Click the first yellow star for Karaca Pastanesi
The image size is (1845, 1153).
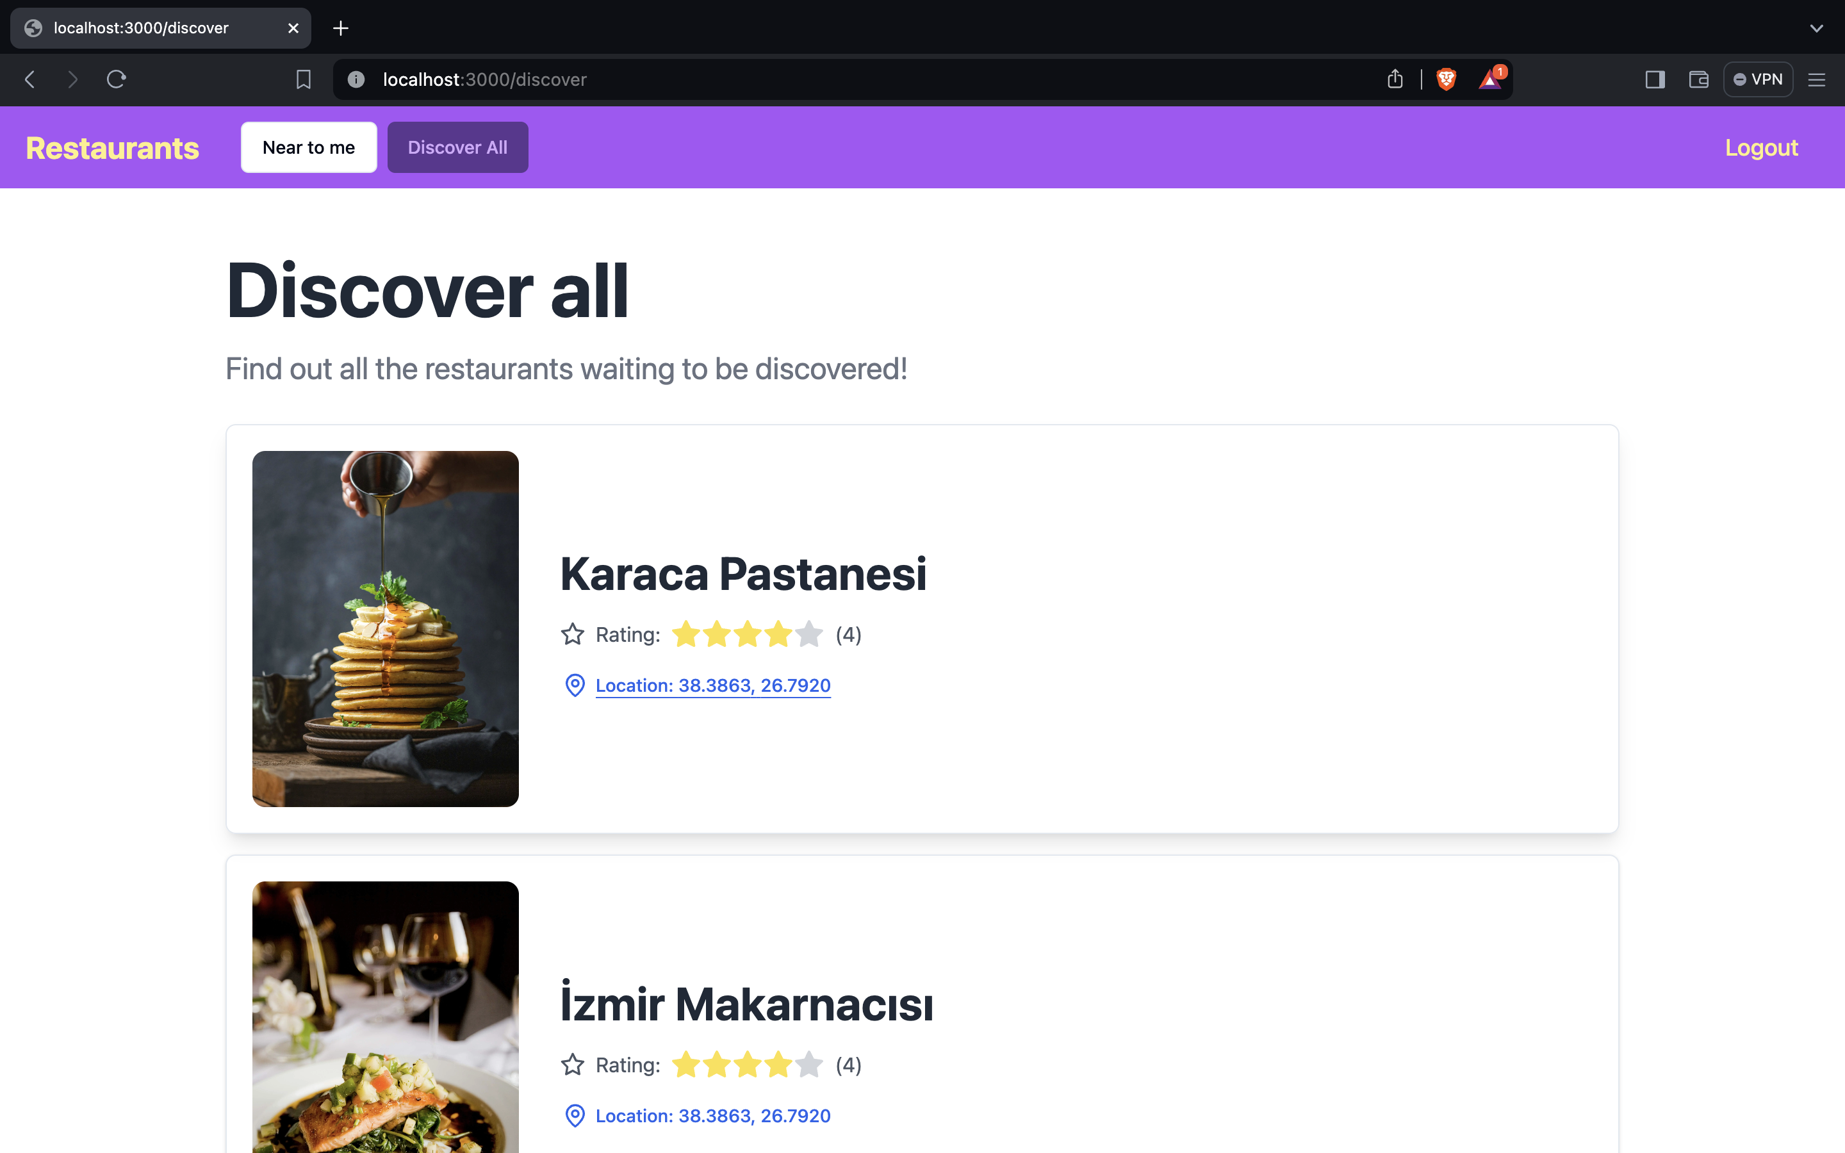tap(686, 634)
